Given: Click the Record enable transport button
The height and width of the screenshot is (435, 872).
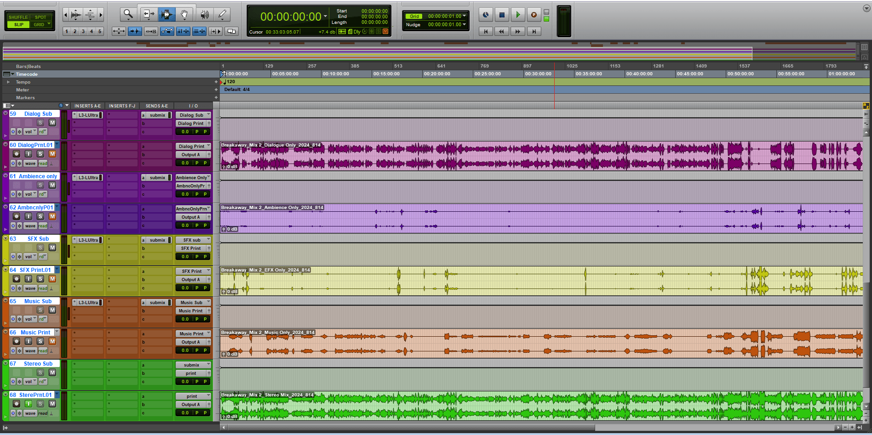Looking at the screenshot, I should pyautogui.click(x=534, y=15).
